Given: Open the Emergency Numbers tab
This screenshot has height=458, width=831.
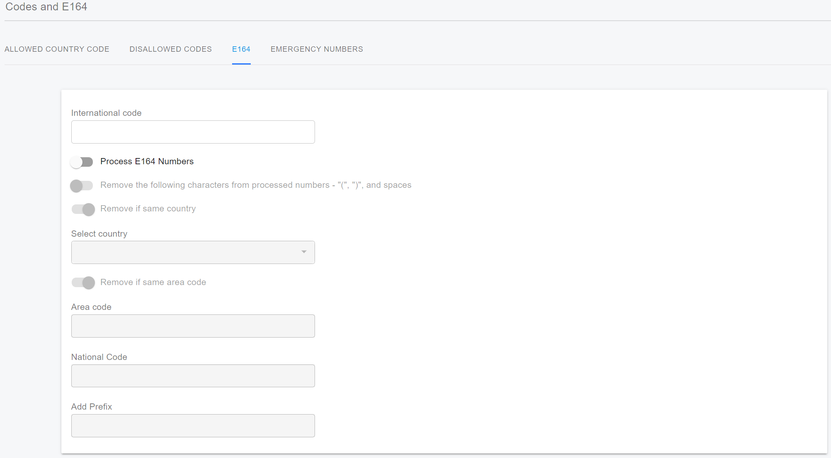Looking at the screenshot, I should pos(317,49).
